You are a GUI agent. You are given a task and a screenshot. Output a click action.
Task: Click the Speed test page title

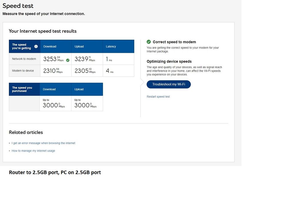(18, 6)
